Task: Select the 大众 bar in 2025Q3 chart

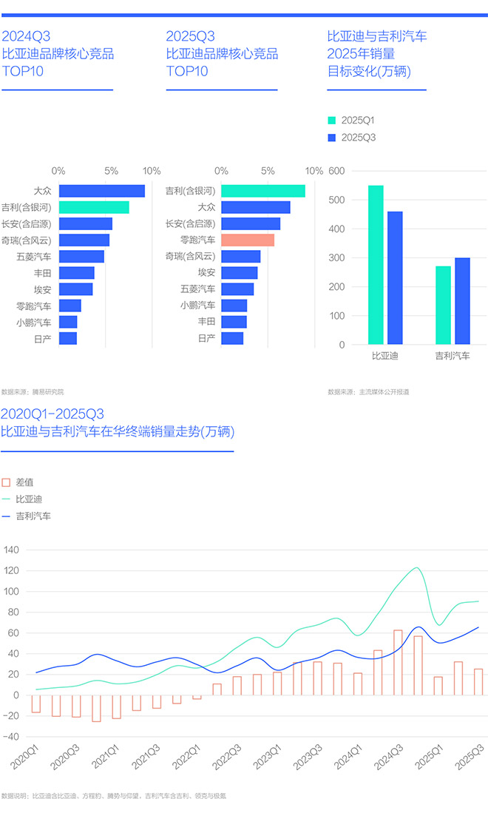Action: [x=255, y=207]
